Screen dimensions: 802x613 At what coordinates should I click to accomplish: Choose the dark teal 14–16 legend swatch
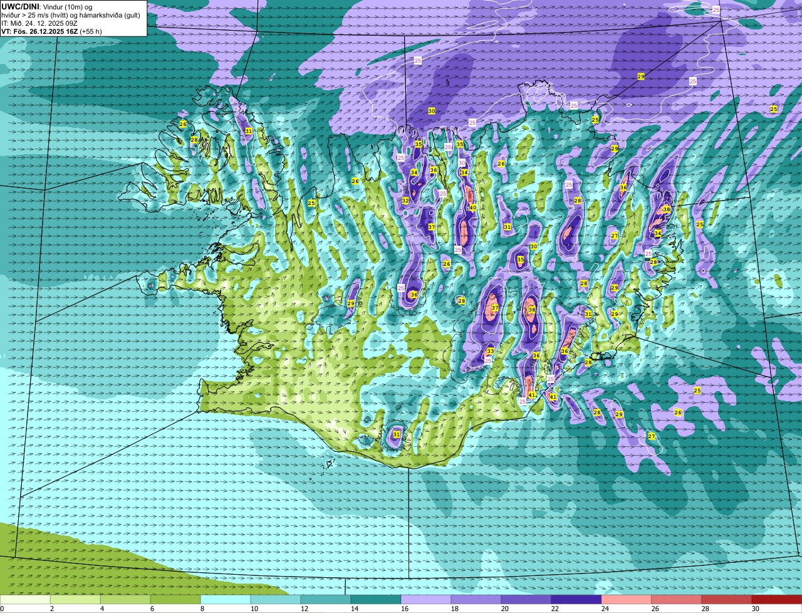pos(376,599)
